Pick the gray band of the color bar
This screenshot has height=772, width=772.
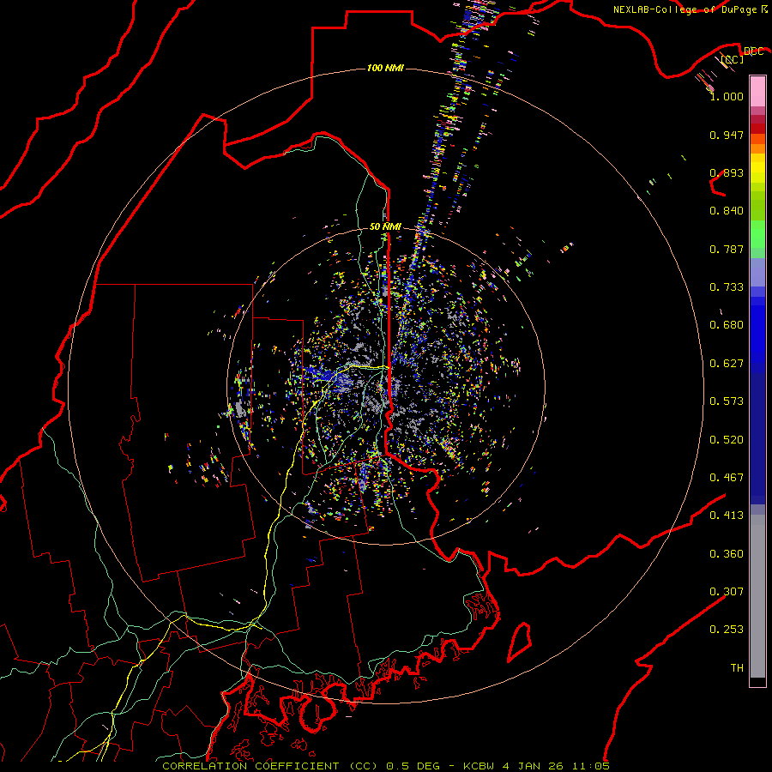click(757, 596)
